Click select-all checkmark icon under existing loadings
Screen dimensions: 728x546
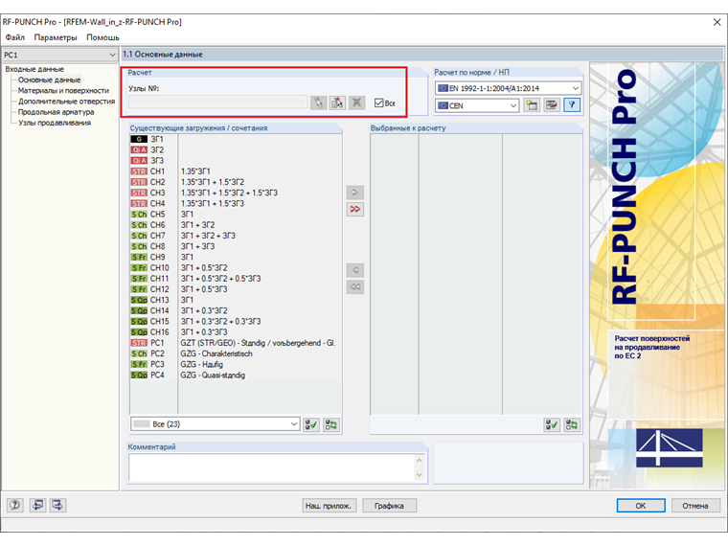click(311, 424)
